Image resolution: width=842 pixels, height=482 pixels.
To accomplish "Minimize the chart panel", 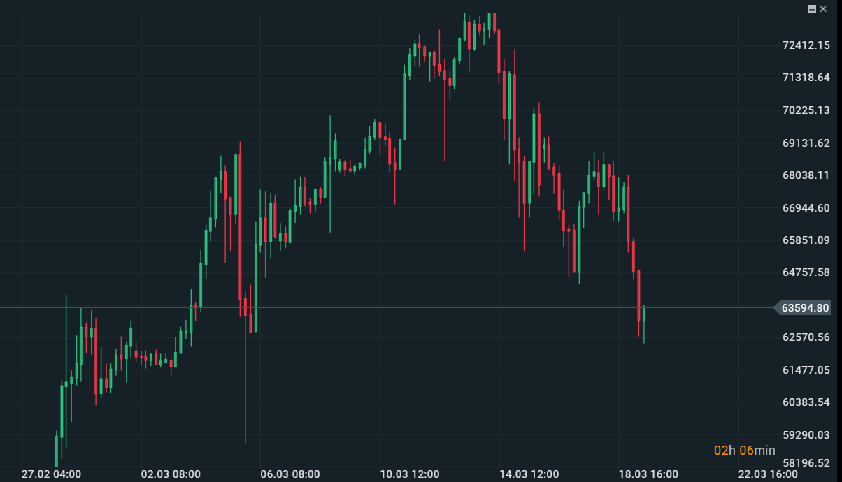I will pyautogui.click(x=812, y=8).
